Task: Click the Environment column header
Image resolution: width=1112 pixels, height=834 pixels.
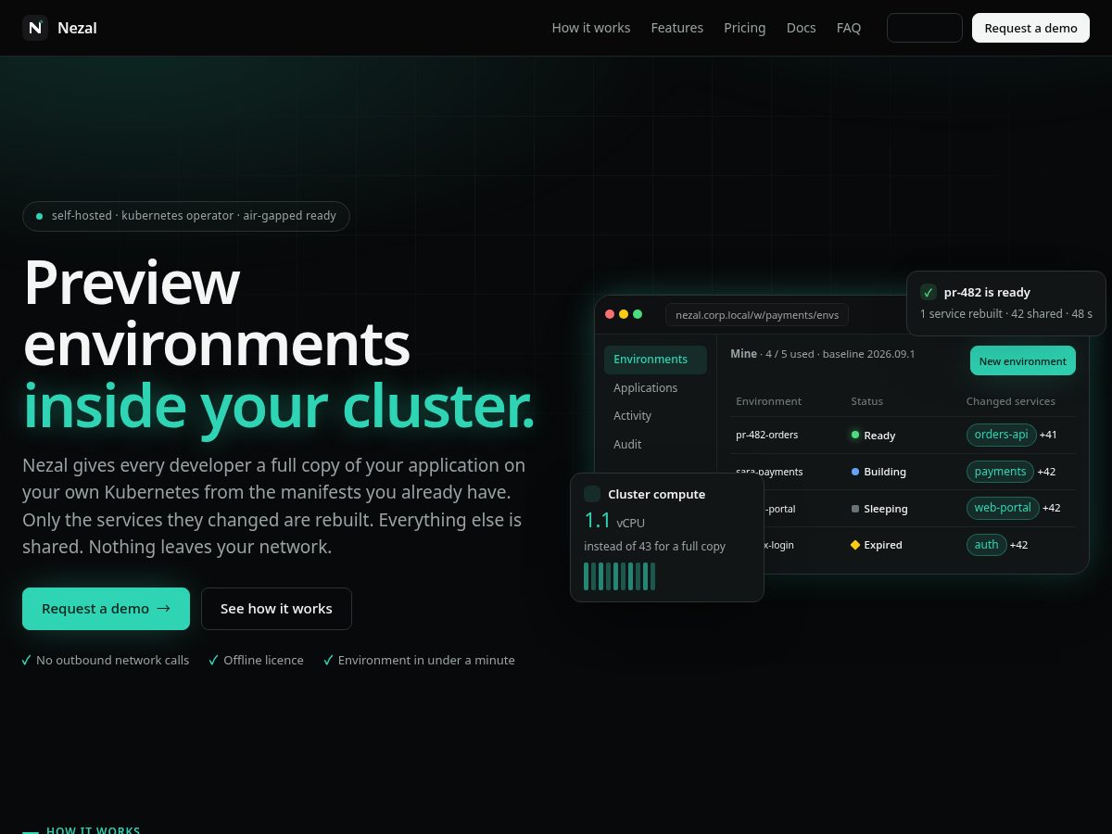Action: 769,401
